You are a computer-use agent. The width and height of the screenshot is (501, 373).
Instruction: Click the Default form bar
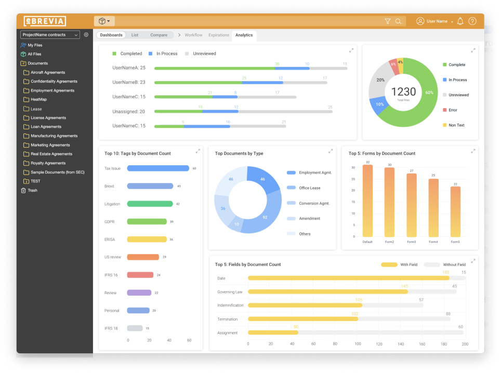368,201
